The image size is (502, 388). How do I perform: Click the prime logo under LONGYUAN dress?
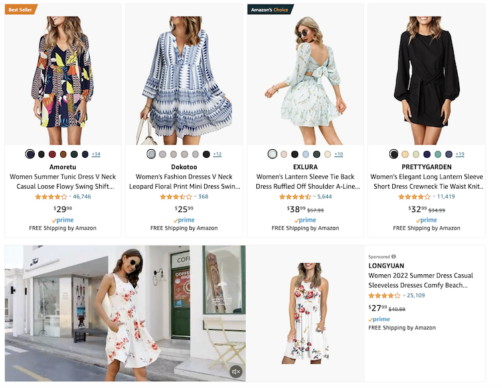(379, 319)
